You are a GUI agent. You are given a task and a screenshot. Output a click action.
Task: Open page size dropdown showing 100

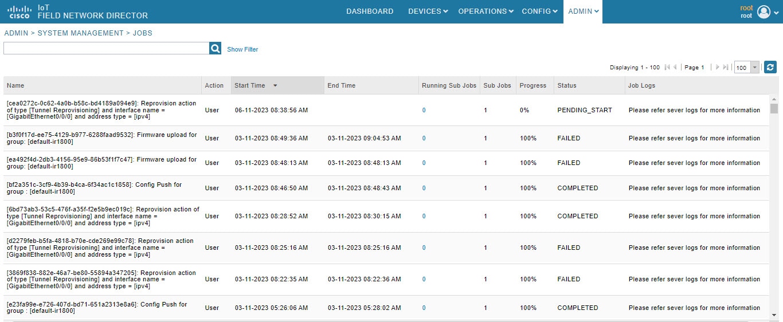point(754,68)
